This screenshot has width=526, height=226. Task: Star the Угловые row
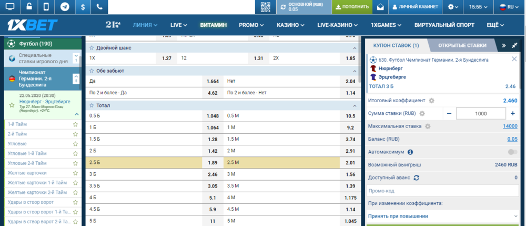pyautogui.click(x=75, y=144)
